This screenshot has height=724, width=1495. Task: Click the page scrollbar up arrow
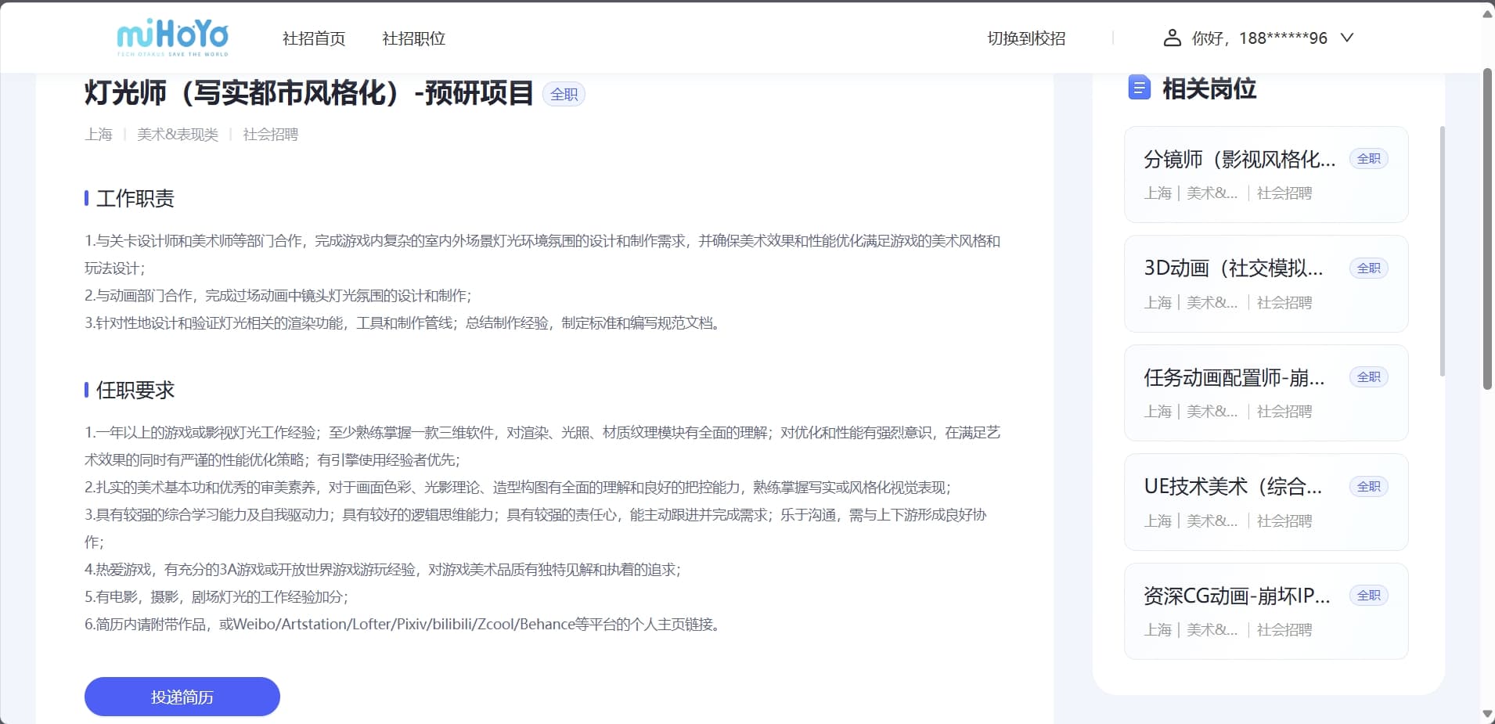pos(1487,13)
